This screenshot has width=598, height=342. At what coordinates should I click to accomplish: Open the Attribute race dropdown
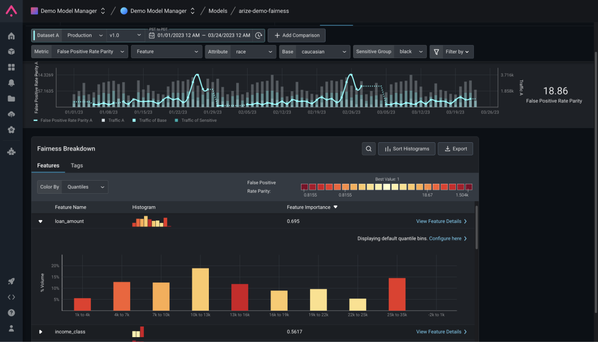tap(241, 52)
